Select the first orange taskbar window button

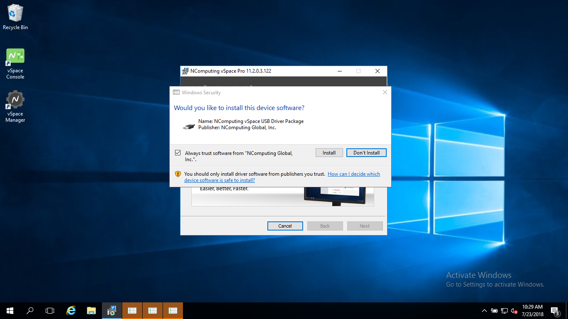pos(132,311)
